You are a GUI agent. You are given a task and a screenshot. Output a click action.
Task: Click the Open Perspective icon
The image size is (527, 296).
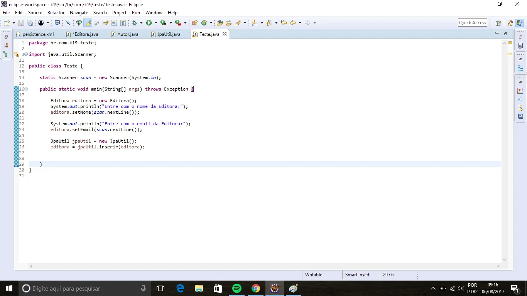click(x=498, y=23)
